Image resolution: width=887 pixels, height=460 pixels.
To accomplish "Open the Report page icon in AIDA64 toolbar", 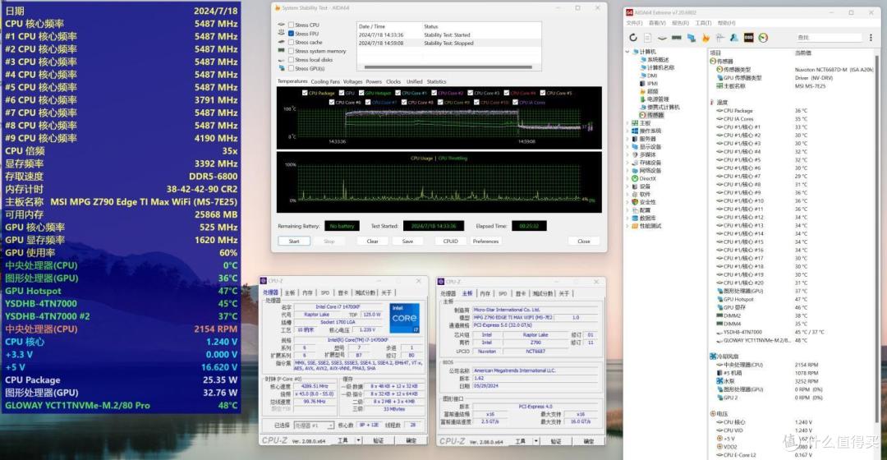I will tap(647, 38).
